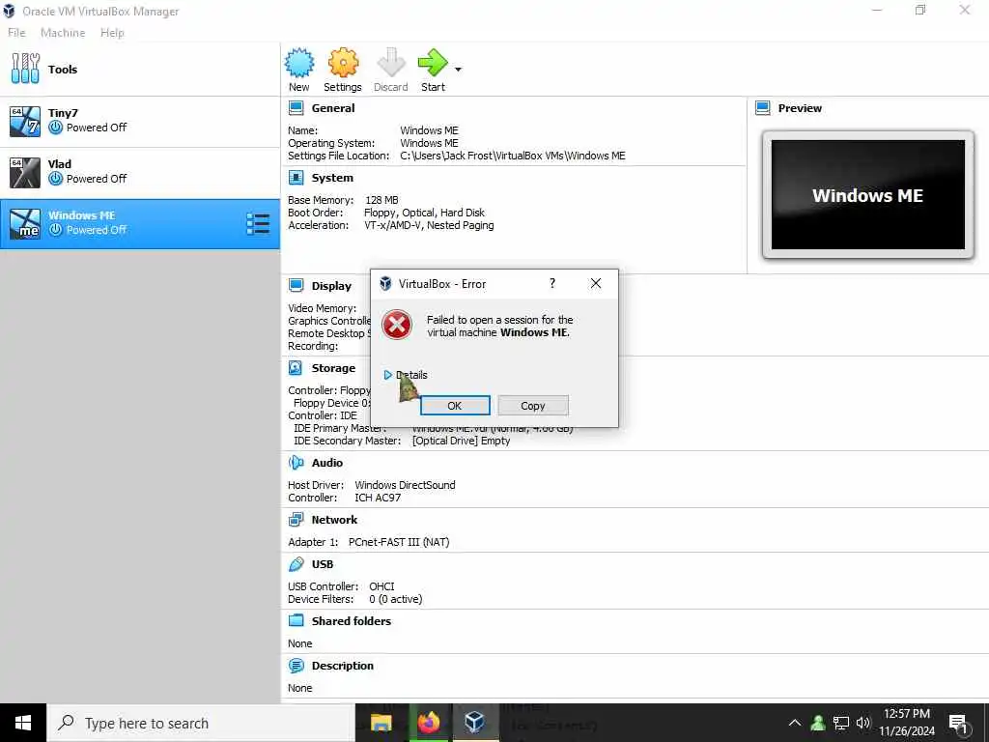Open the notification center icon

click(x=959, y=724)
